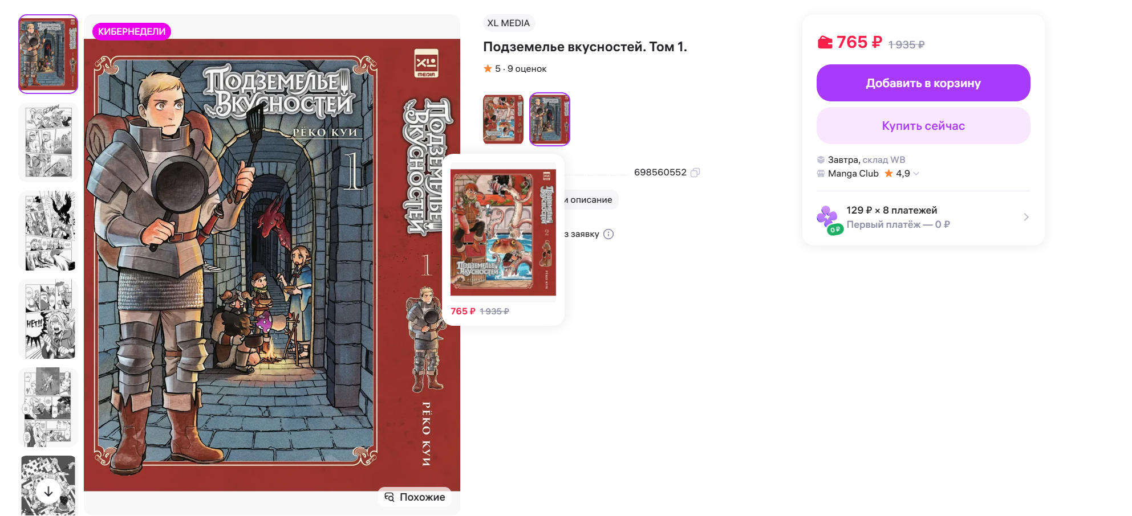Select the Tom 2 variant thumbnail

pyautogui.click(x=503, y=119)
